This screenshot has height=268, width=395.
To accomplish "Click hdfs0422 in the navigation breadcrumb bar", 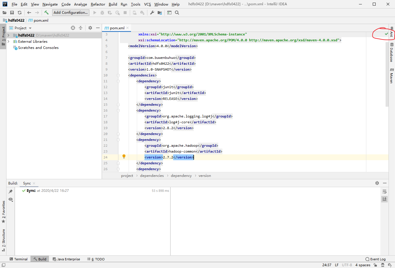I will (14, 20).
